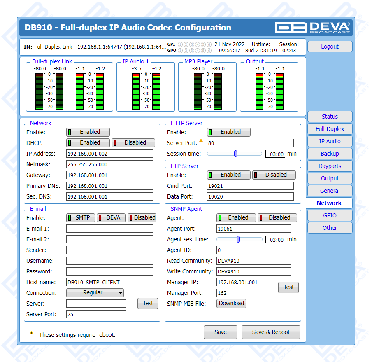The width and height of the screenshot is (372, 362).
Task: Click the IP Audio 1 level meter
Action: click(146, 91)
